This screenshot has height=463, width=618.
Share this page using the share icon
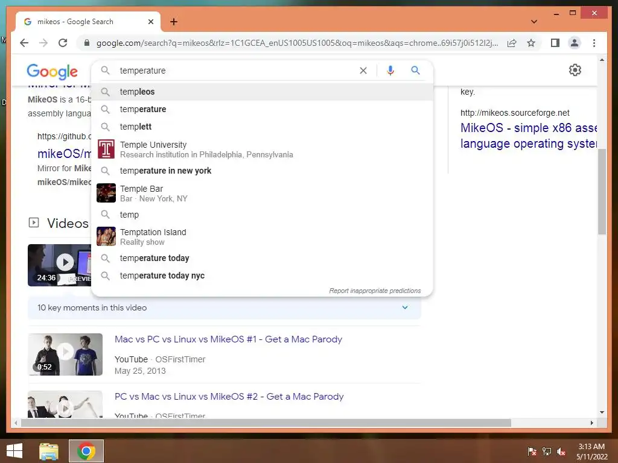(x=512, y=43)
